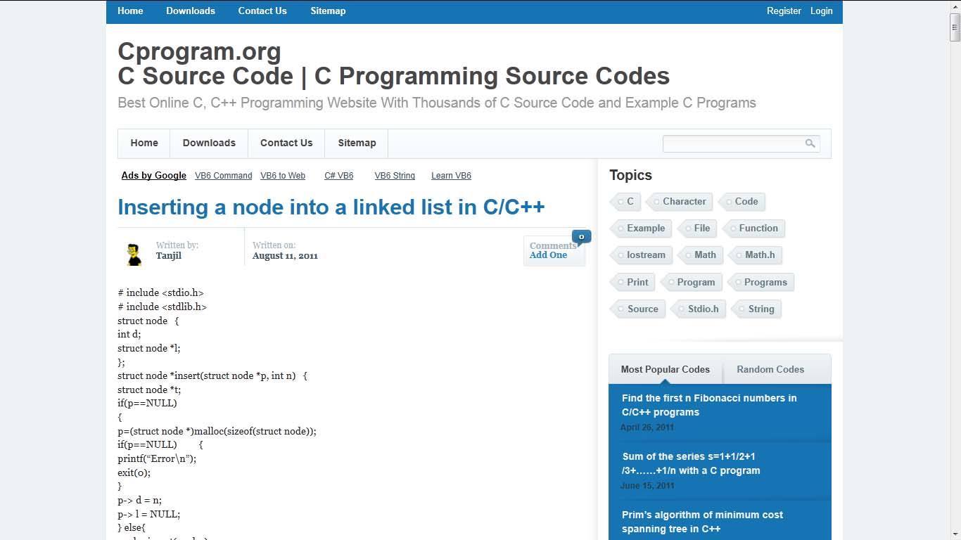Image resolution: width=961 pixels, height=540 pixels.
Task: Click the search magnifier icon
Action: 810,143
